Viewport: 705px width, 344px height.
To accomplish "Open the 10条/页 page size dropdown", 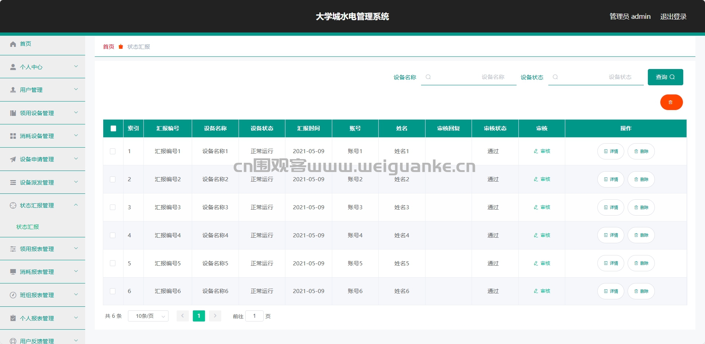I will pyautogui.click(x=148, y=316).
